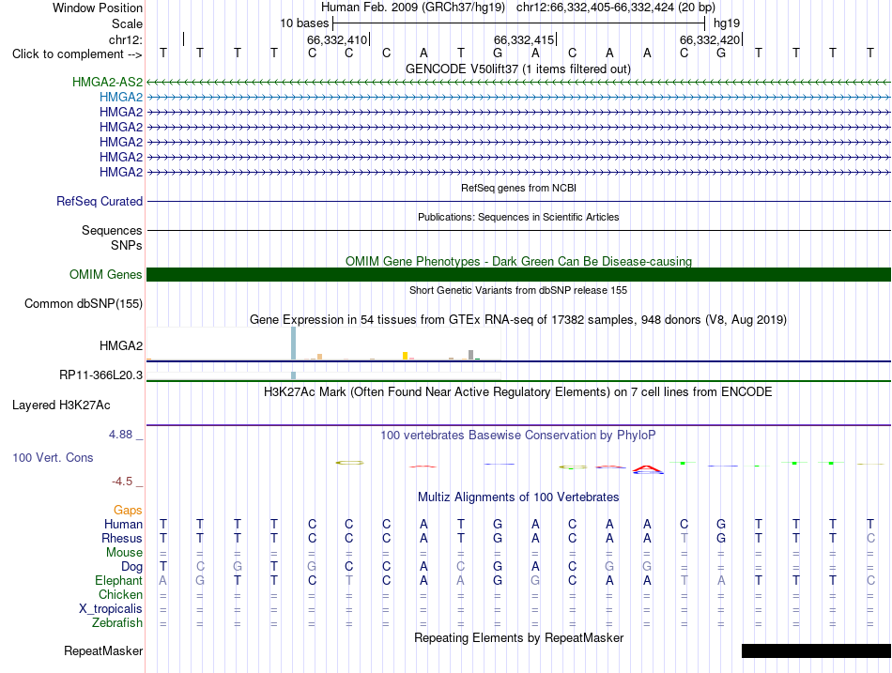This screenshot has width=892, height=673.
Task: Click 'chr12:66,332,405-66,332,424 (20 bp)' position text
Action: tap(616, 8)
